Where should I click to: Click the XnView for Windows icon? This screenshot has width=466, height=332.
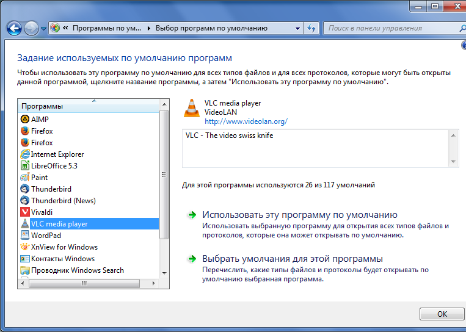[x=25, y=247]
